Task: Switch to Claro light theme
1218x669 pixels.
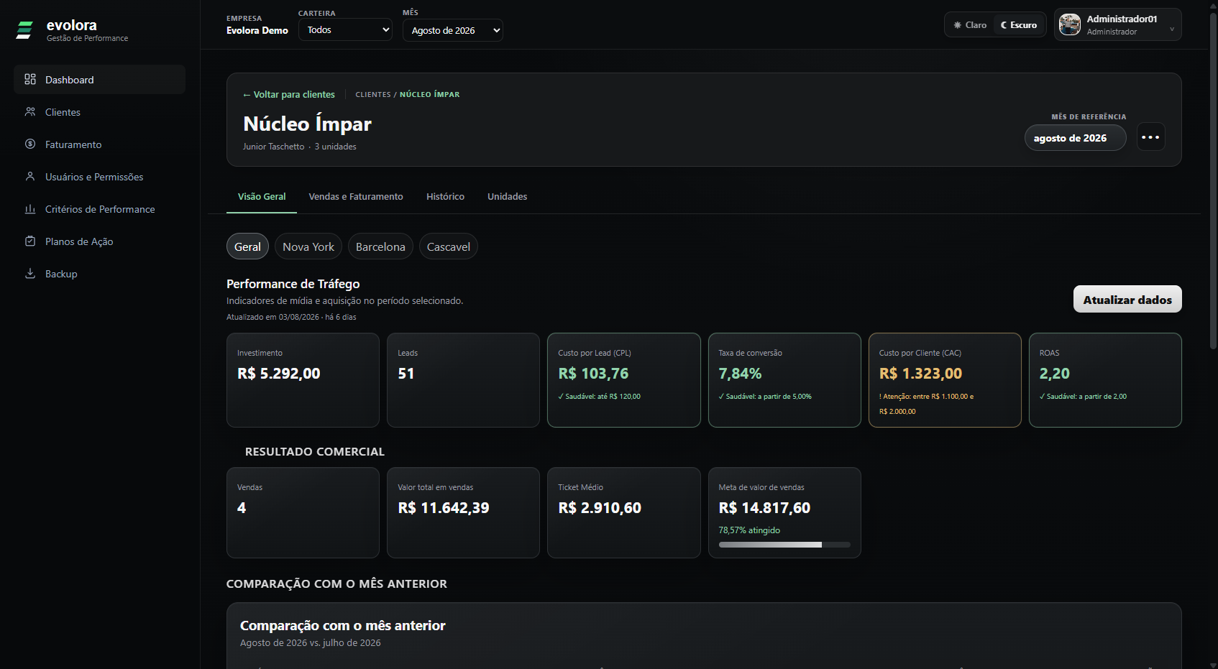Action: coord(970,25)
